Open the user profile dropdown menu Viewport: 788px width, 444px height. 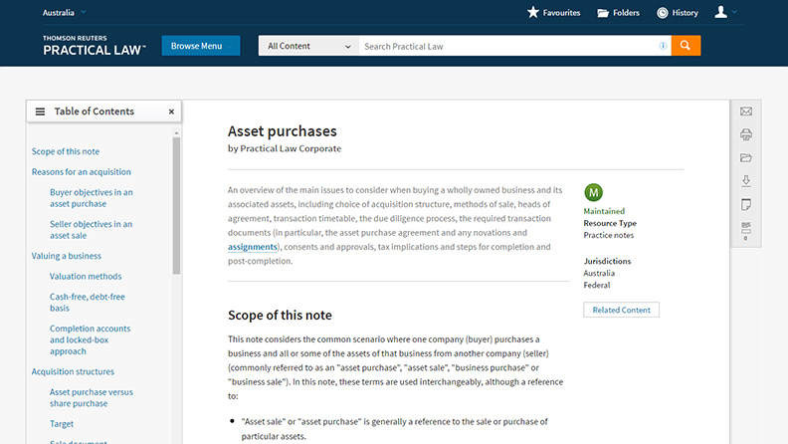pos(754,13)
